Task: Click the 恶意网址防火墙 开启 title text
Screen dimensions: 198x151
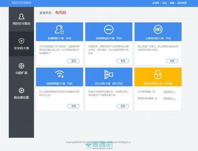Action: click(x=109, y=38)
